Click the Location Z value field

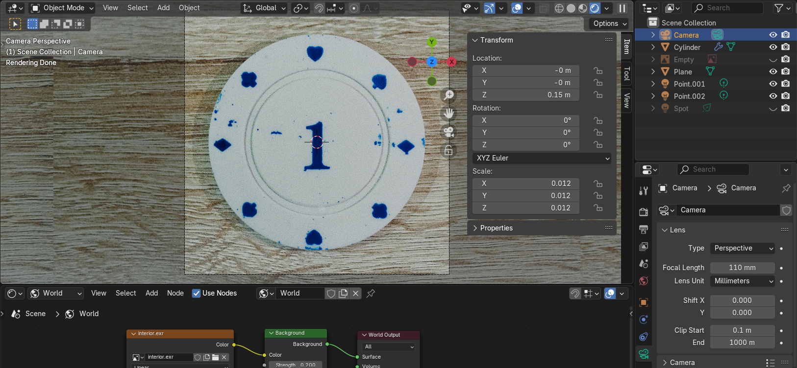(525, 95)
